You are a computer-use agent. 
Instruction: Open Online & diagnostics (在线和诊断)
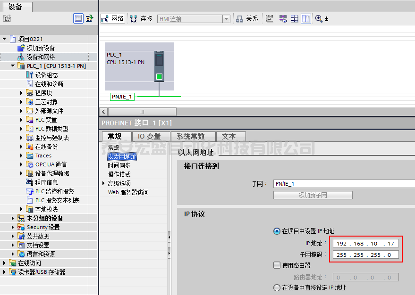click(49, 84)
